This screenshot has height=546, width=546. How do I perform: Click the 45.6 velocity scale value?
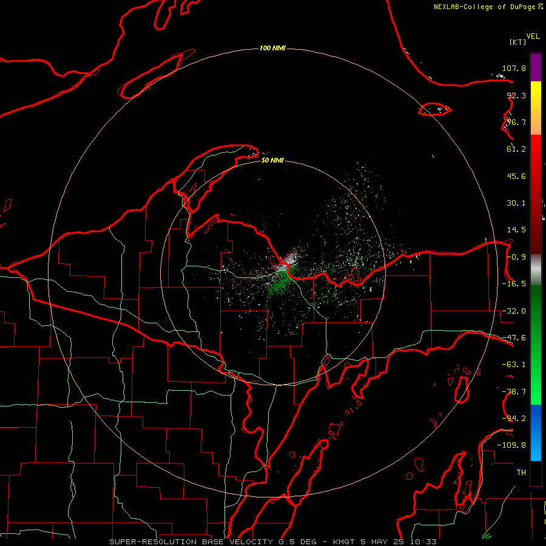[516, 176]
